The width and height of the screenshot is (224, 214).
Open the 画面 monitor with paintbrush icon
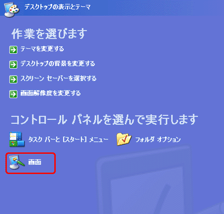coord(17,162)
